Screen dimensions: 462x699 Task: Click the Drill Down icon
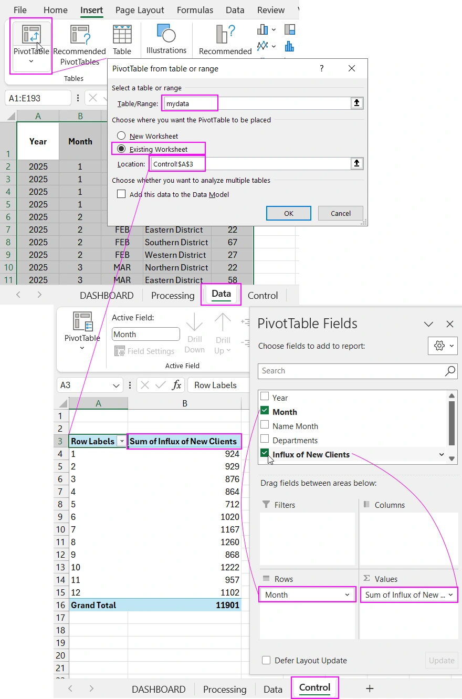click(194, 331)
